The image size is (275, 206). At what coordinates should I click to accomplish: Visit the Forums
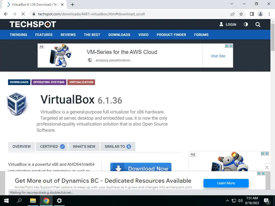tap(201, 35)
